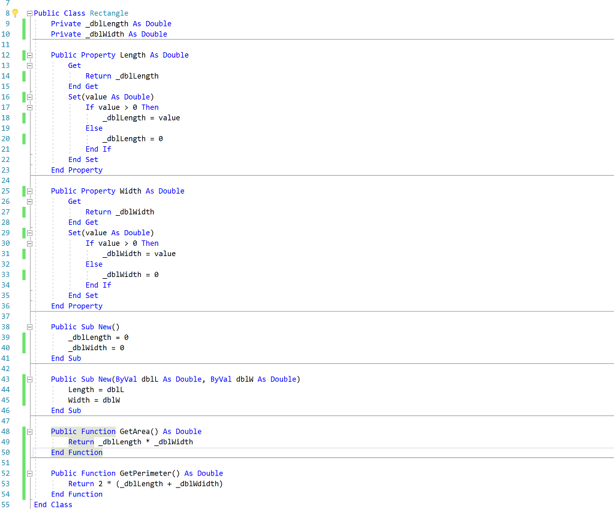Collapse the GetArea function block

tap(29, 432)
